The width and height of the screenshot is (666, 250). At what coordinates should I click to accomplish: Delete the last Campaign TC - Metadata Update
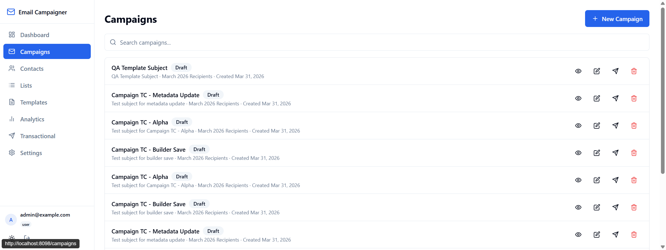click(x=634, y=235)
